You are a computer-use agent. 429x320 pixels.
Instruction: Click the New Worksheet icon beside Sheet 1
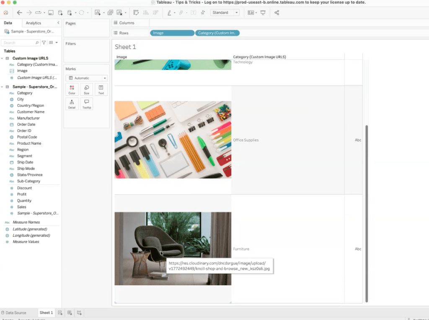(x=60, y=312)
